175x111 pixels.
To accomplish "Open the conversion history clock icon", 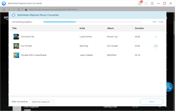I will [x=140, y=3].
